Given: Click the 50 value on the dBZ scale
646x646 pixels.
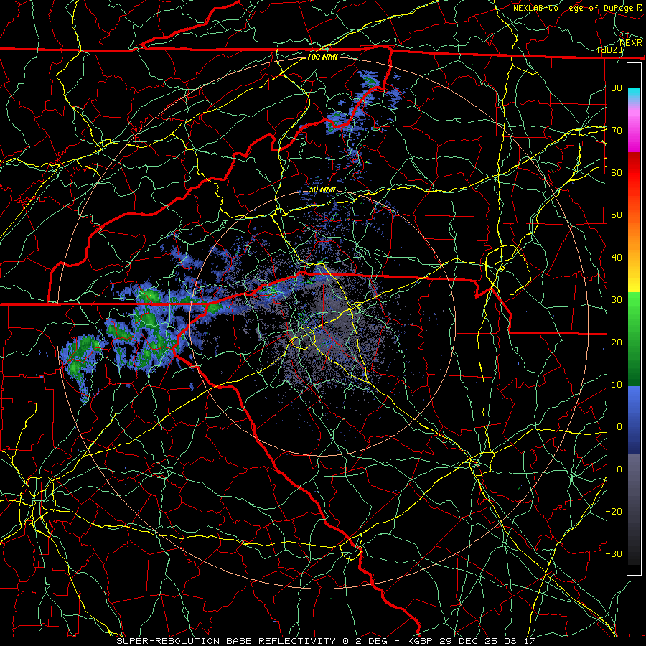Looking at the screenshot, I should (617, 215).
